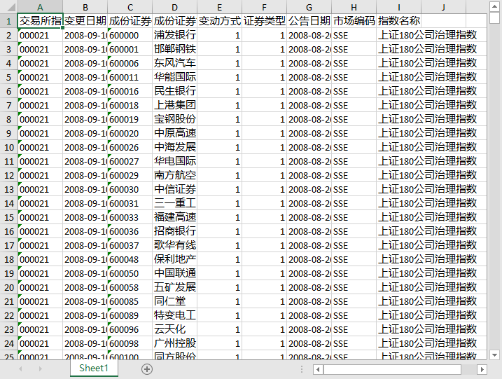Click header cell 变更日期
This screenshot has width=502, height=379.
[85, 21]
